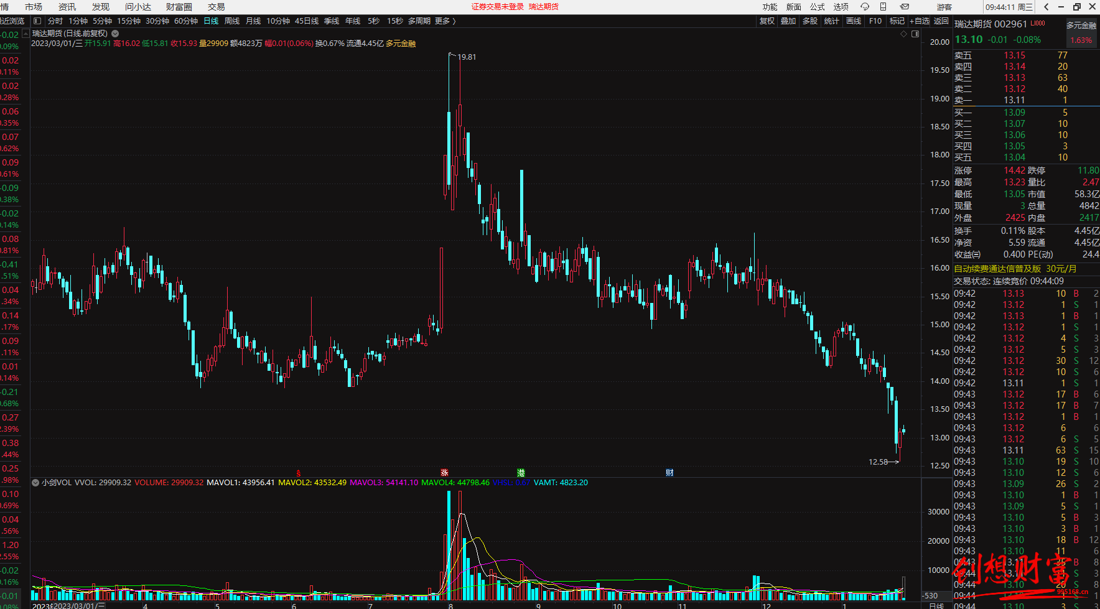The width and height of the screenshot is (1100, 609).
Task: Open 多周期 multi-period view
Action: pyautogui.click(x=419, y=21)
